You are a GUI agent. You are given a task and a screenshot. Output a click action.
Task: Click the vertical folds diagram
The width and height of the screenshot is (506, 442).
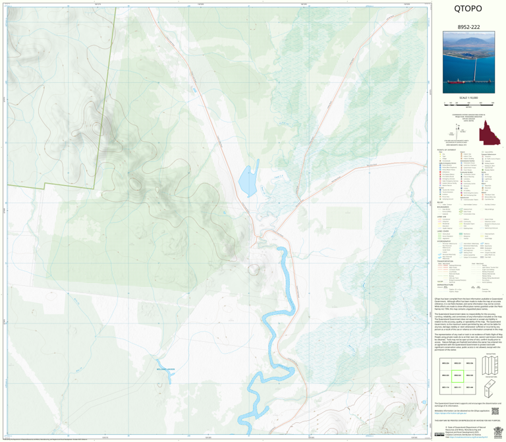point(490,365)
